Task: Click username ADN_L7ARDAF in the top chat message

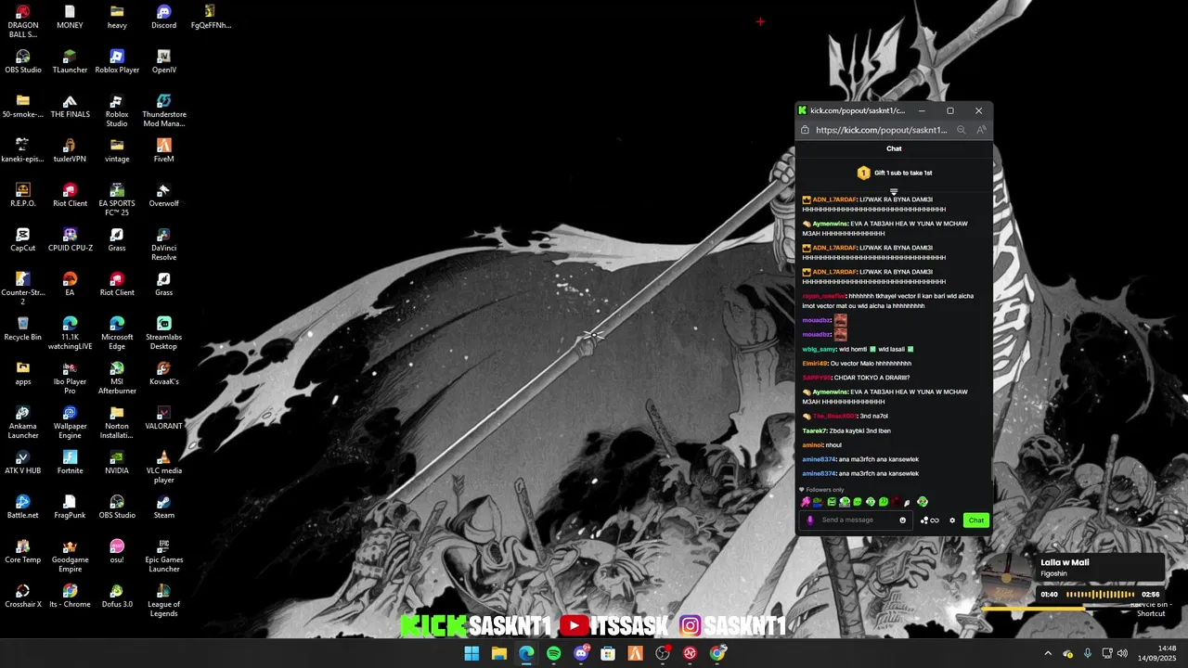Action: tap(833, 199)
